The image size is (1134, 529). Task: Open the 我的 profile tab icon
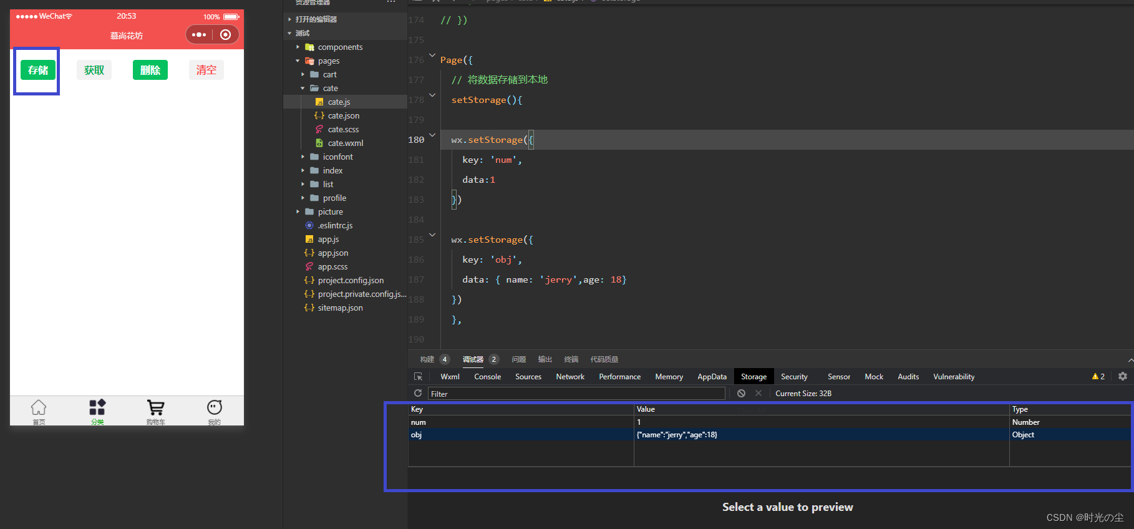point(215,412)
